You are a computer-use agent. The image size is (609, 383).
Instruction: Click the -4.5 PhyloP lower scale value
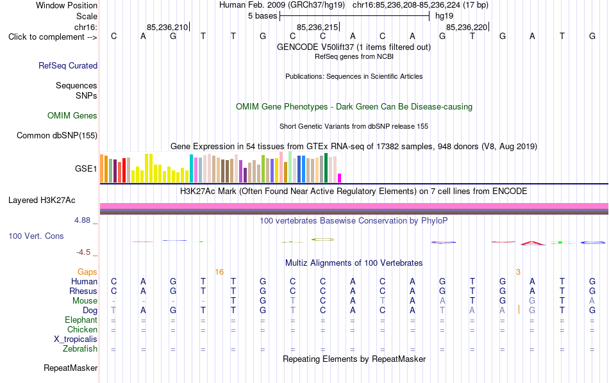click(83, 252)
